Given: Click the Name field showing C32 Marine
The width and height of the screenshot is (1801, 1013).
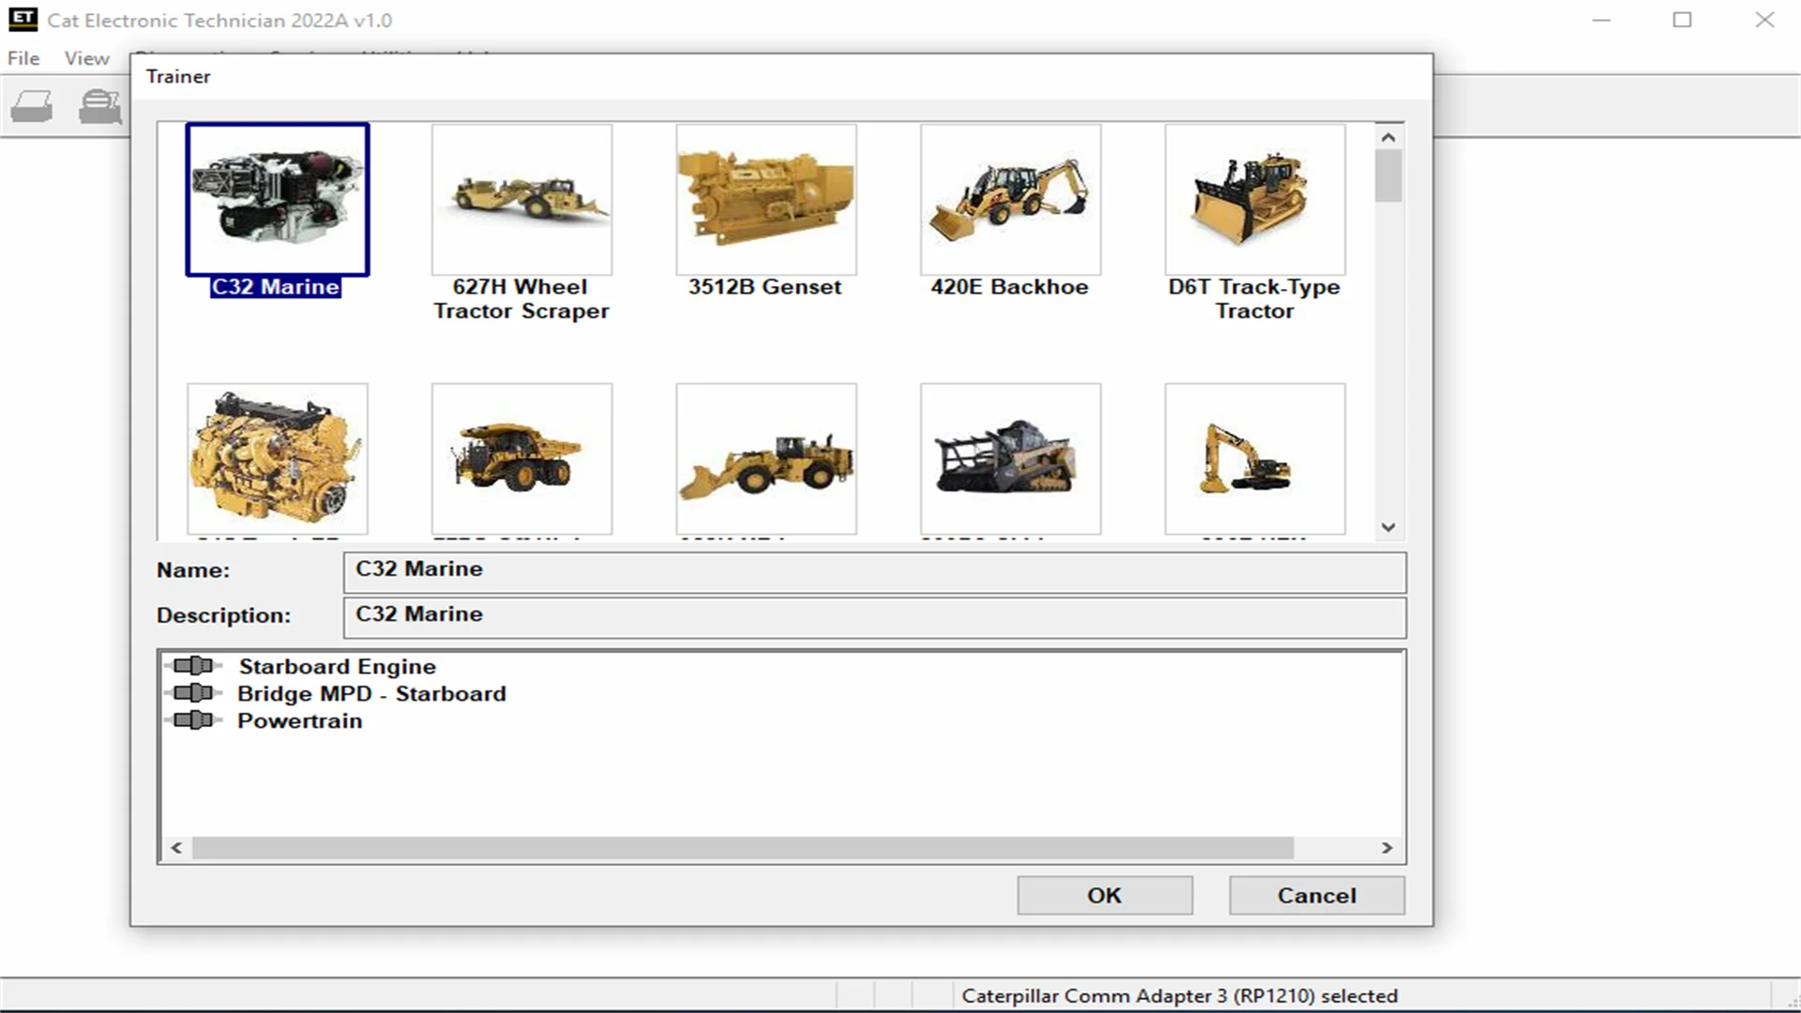Looking at the screenshot, I should tap(875, 572).
